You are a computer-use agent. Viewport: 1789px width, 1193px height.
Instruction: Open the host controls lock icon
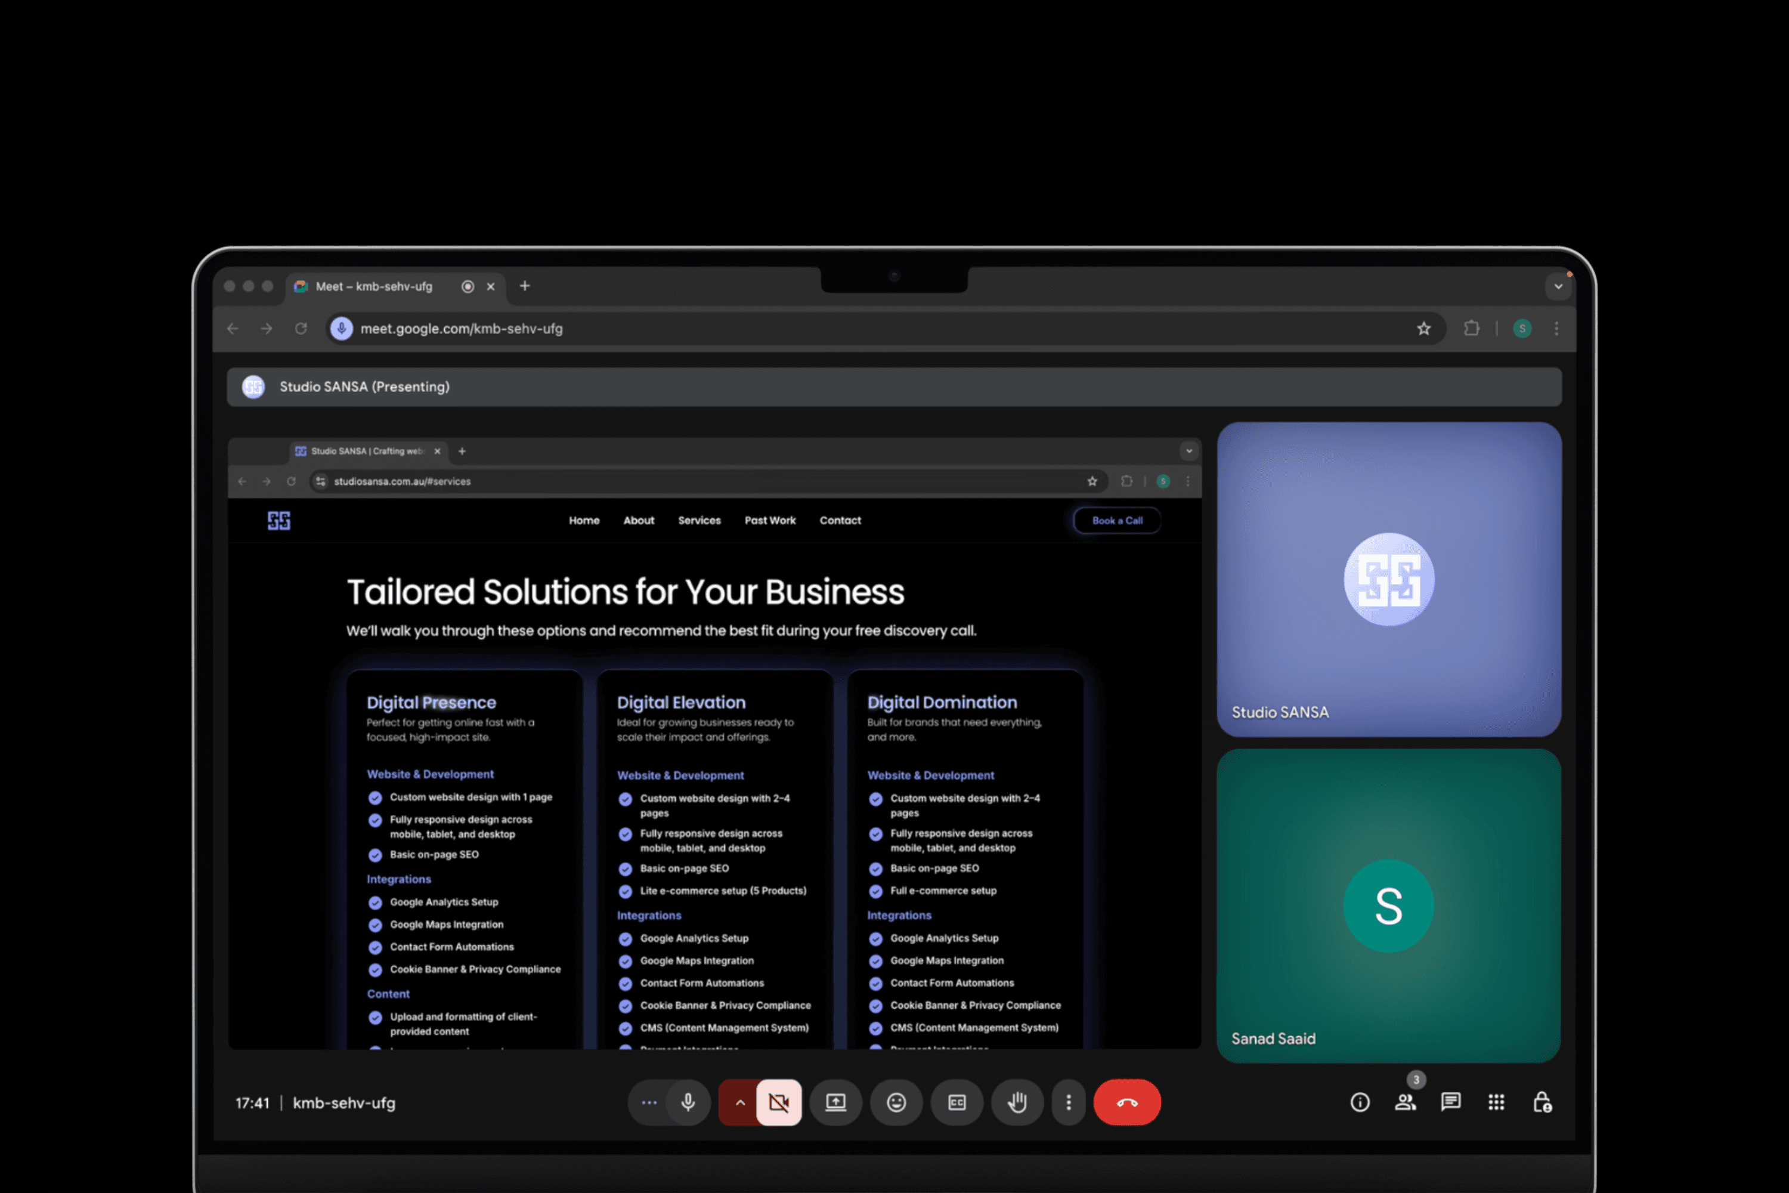coord(1542,1102)
